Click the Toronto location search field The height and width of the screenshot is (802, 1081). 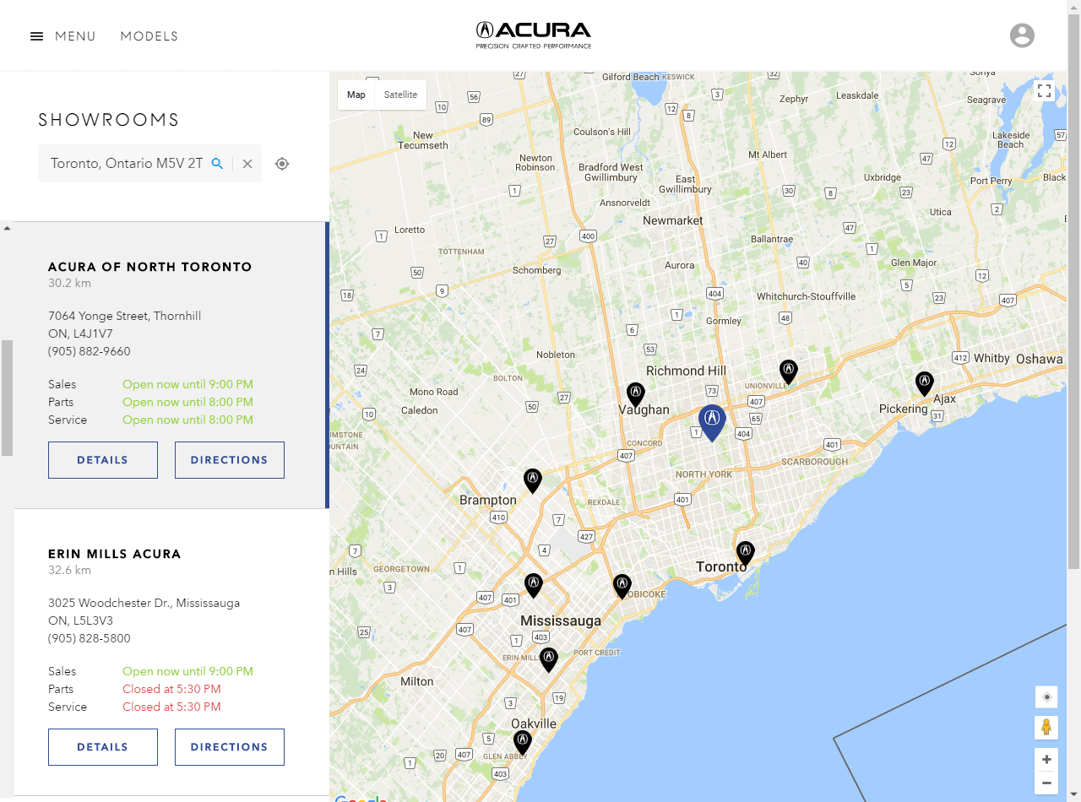click(127, 164)
